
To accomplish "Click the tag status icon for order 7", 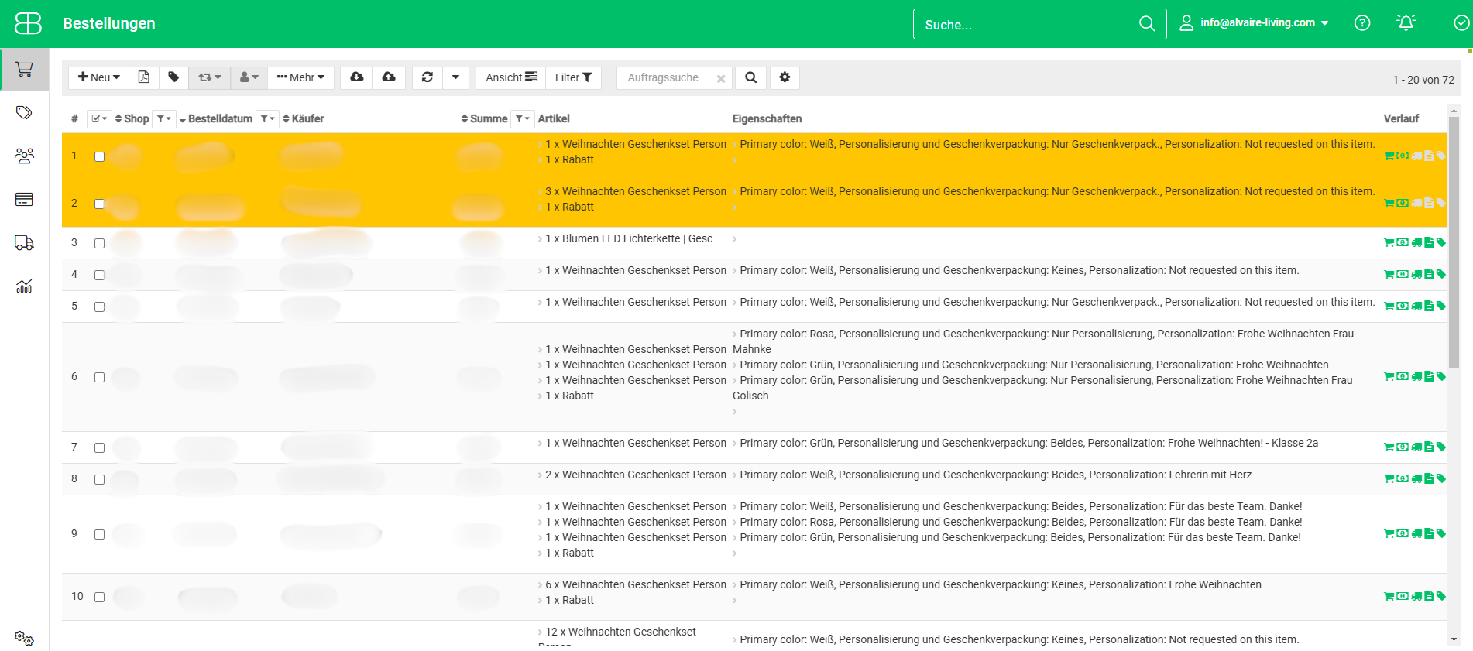I will coord(1440,447).
